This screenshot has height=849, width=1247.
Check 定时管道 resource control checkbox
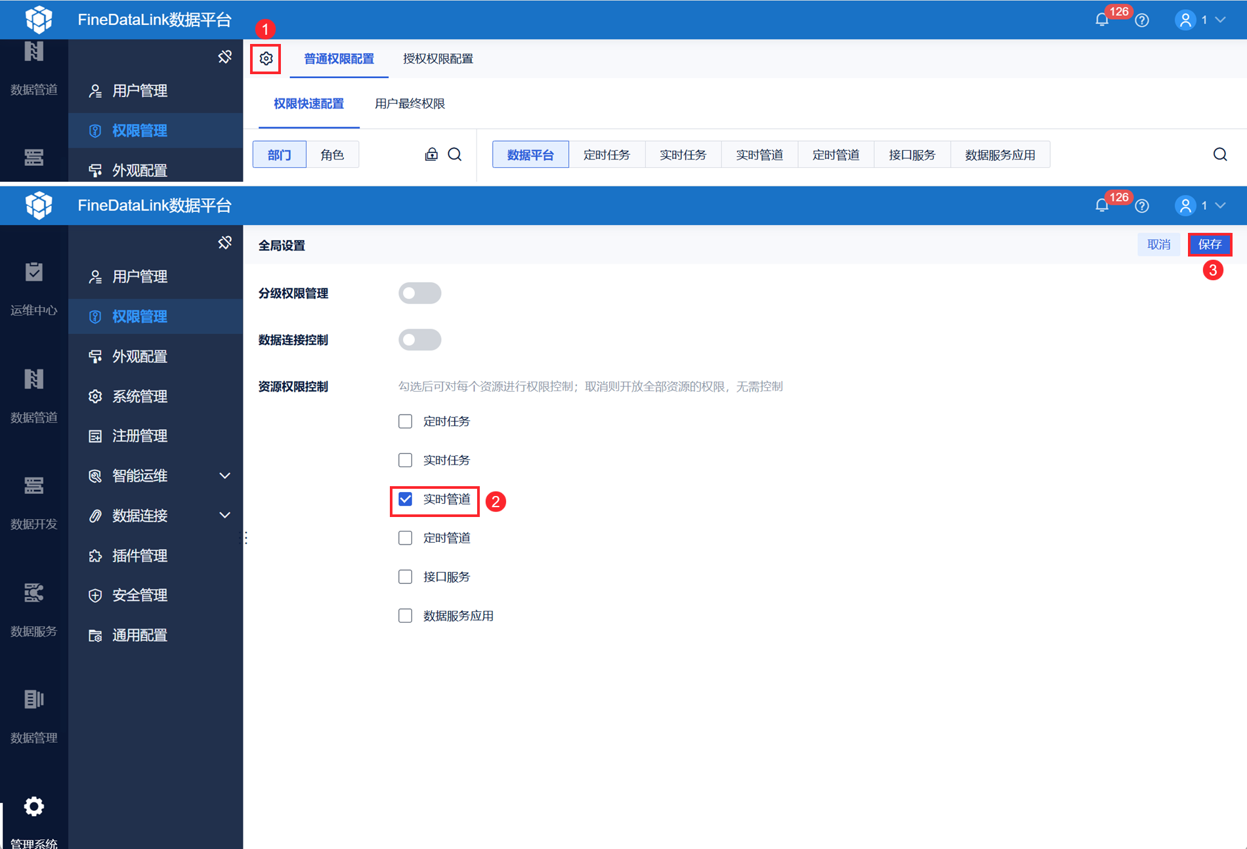click(406, 538)
